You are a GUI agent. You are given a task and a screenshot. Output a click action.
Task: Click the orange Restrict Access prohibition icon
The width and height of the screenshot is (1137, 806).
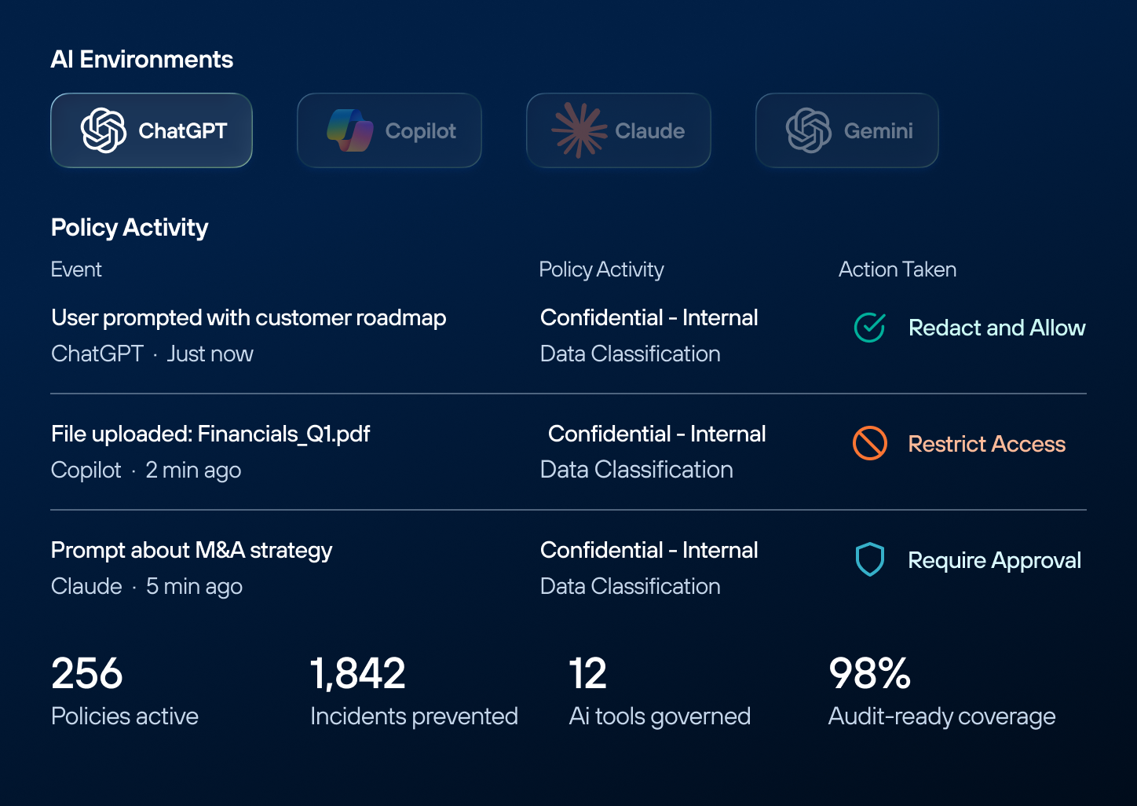(870, 443)
